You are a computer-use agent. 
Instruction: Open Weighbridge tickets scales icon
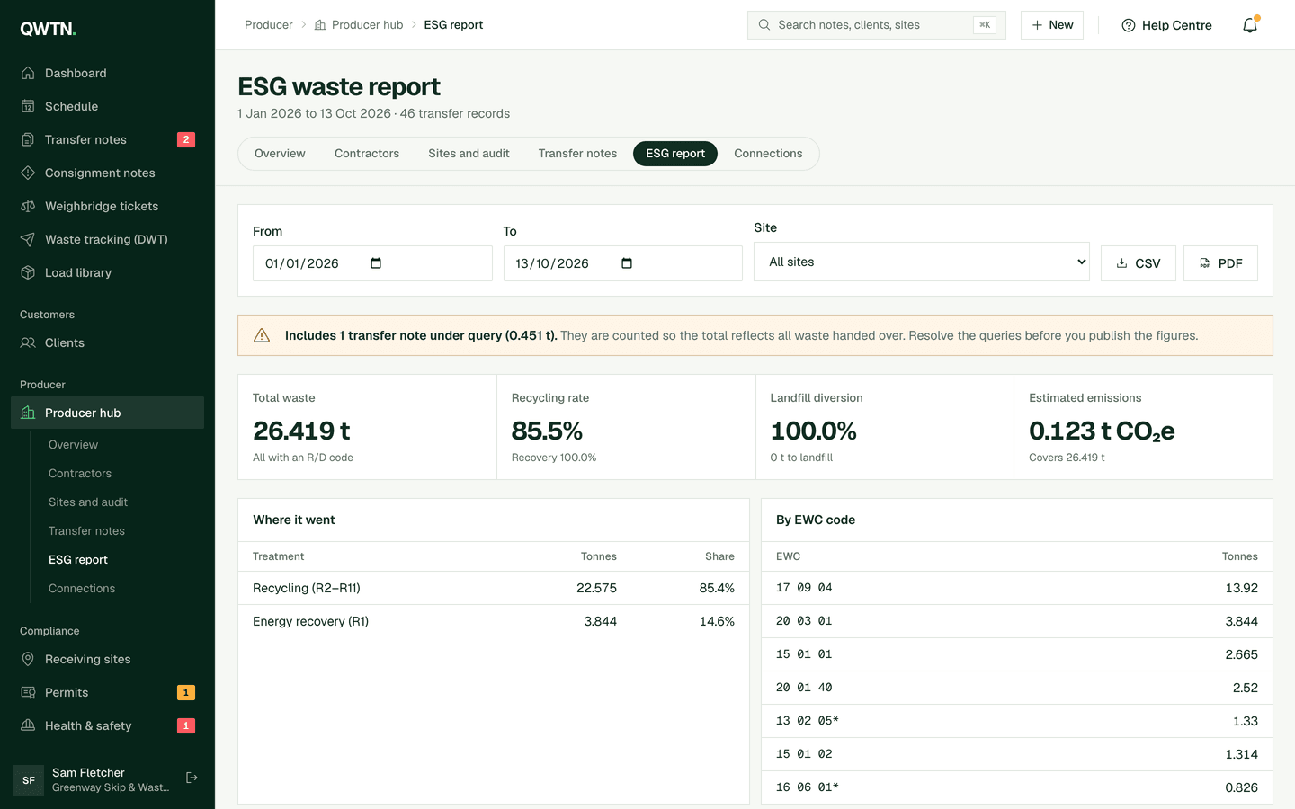[x=28, y=206]
